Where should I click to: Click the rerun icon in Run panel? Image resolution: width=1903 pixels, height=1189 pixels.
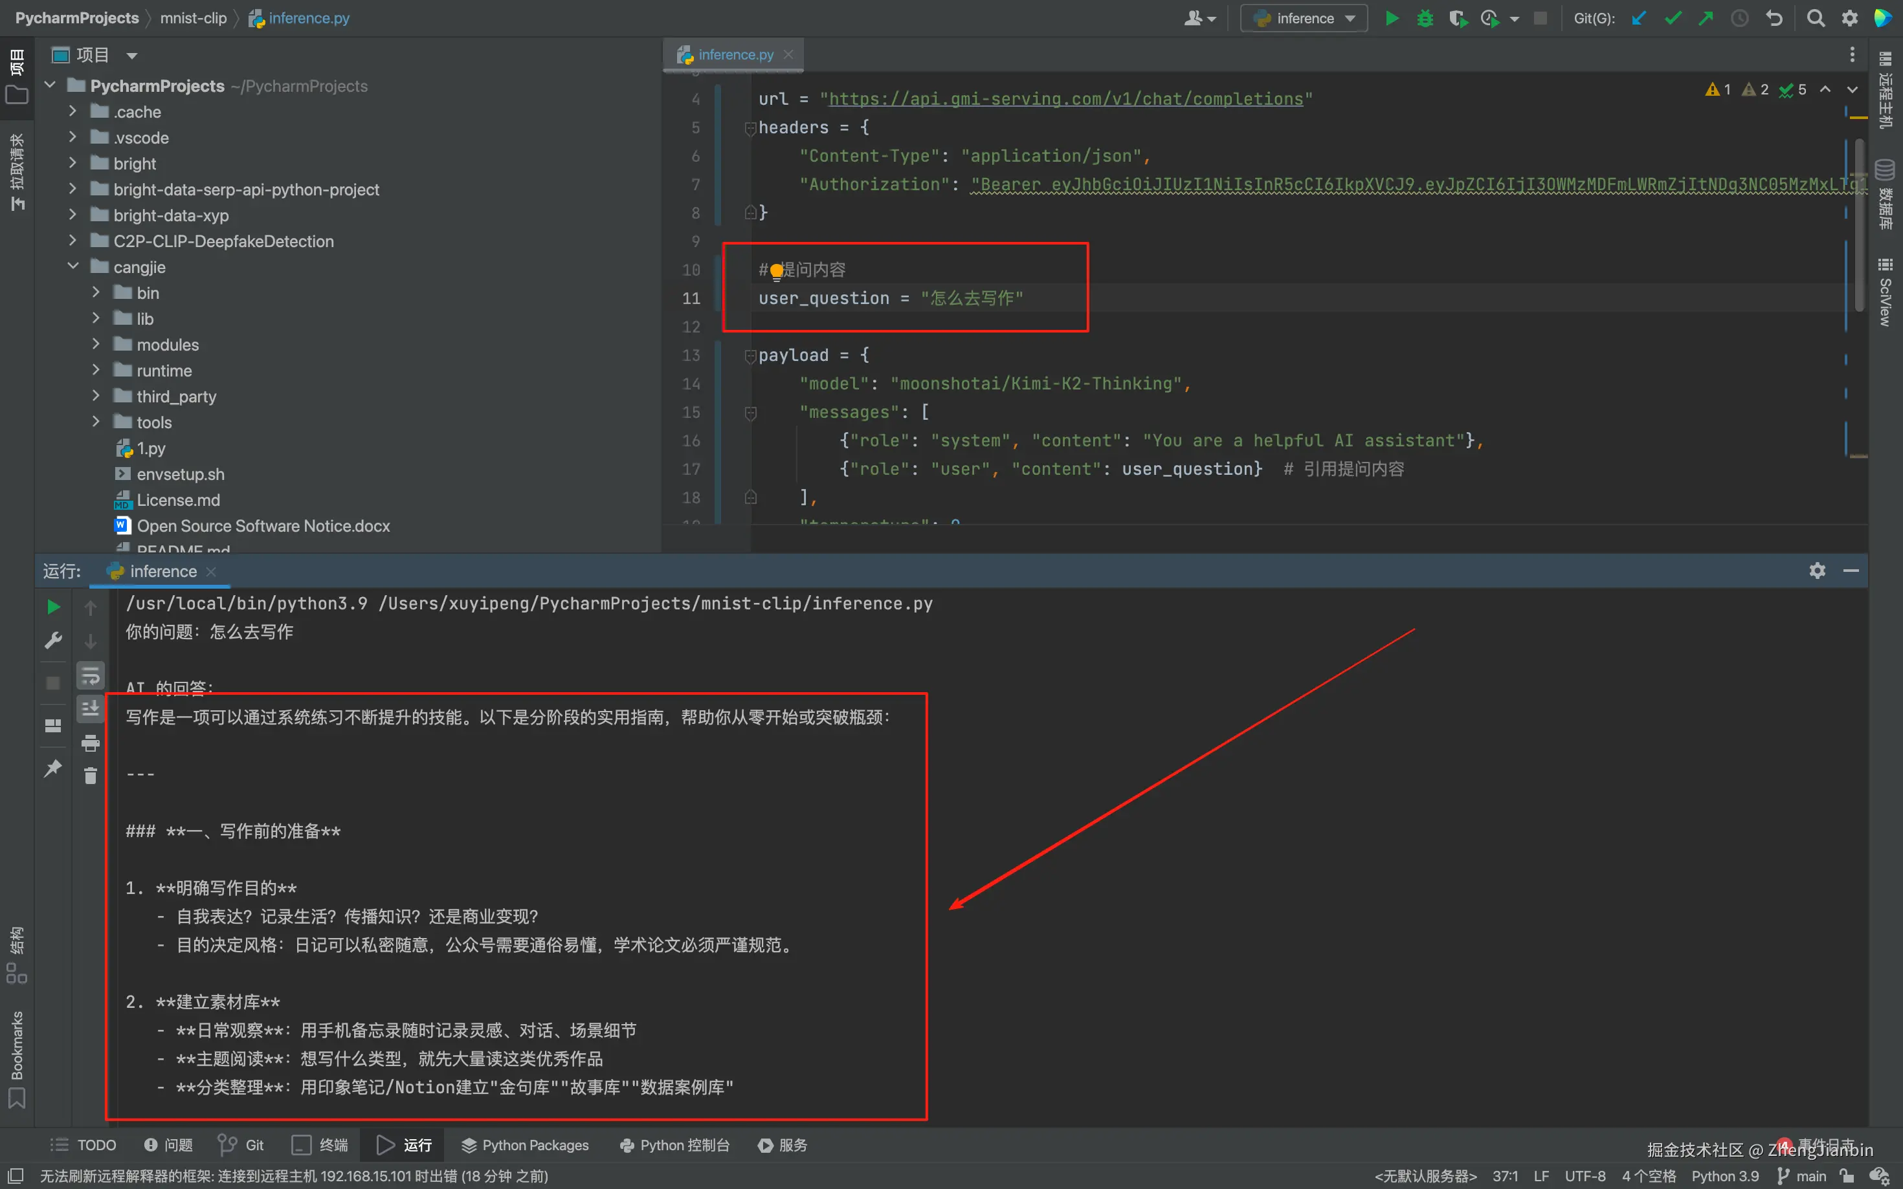point(52,606)
